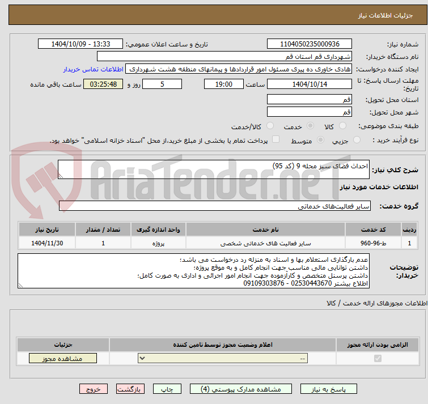
Task: Click the توضیحات خریدار text area
Action: (x=193, y=271)
